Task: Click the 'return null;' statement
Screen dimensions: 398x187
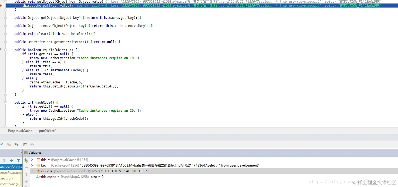Action: pyautogui.click(x=105, y=42)
